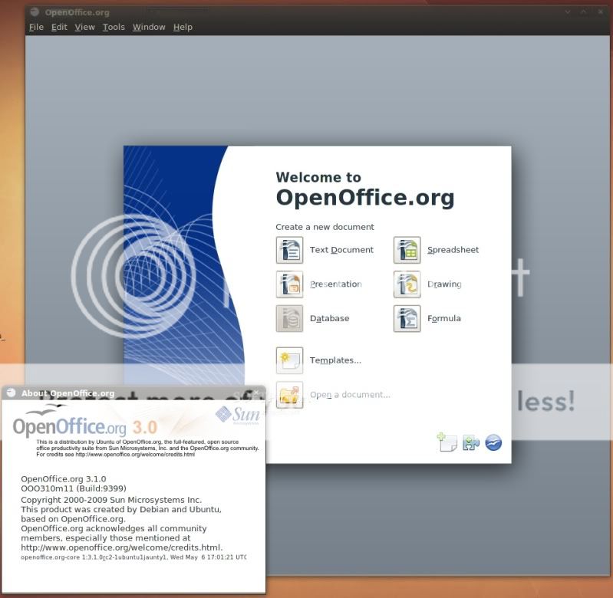613x598 pixels.
Task: Click the Drawing icon
Action: (407, 284)
